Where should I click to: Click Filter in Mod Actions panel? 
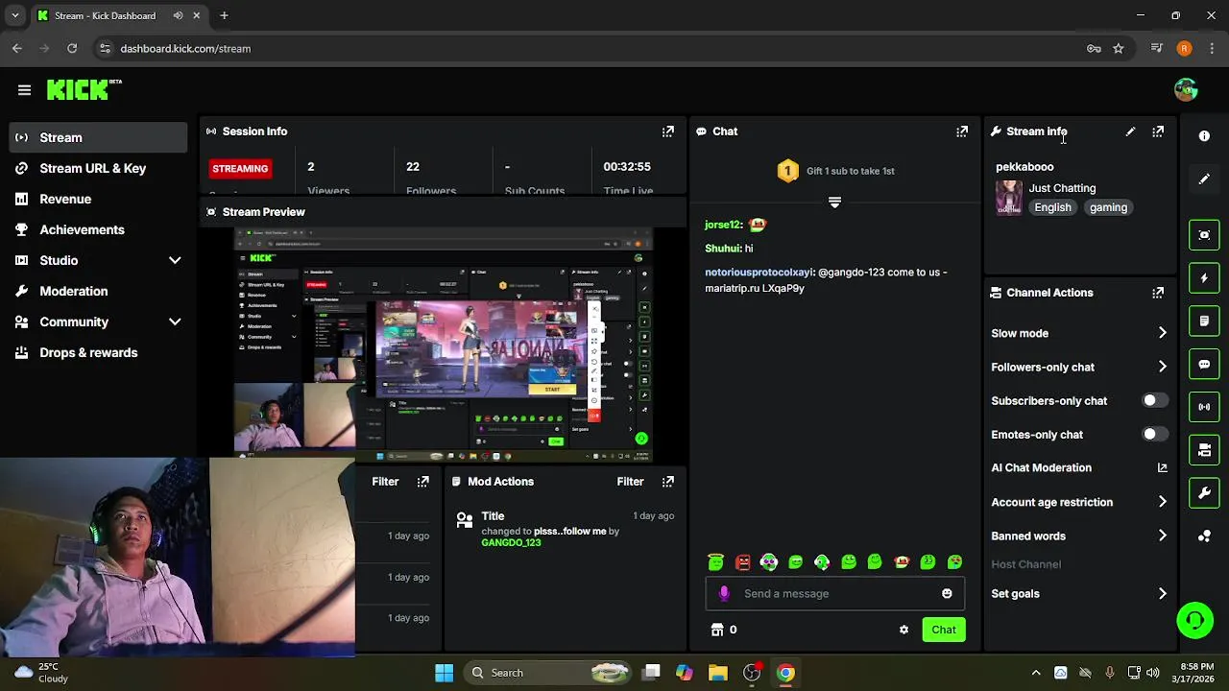[x=630, y=482]
